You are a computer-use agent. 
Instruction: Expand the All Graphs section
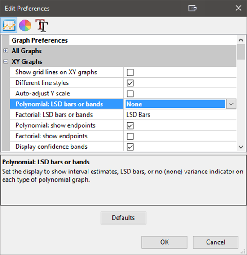[5, 51]
